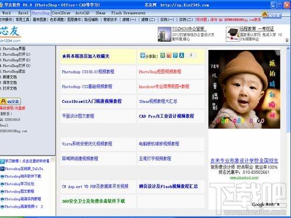
Task: Share via the Renren icon
Action: point(182,56)
